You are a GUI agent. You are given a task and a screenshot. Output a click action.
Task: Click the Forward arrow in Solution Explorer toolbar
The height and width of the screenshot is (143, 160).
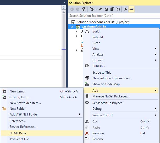(78, 9)
